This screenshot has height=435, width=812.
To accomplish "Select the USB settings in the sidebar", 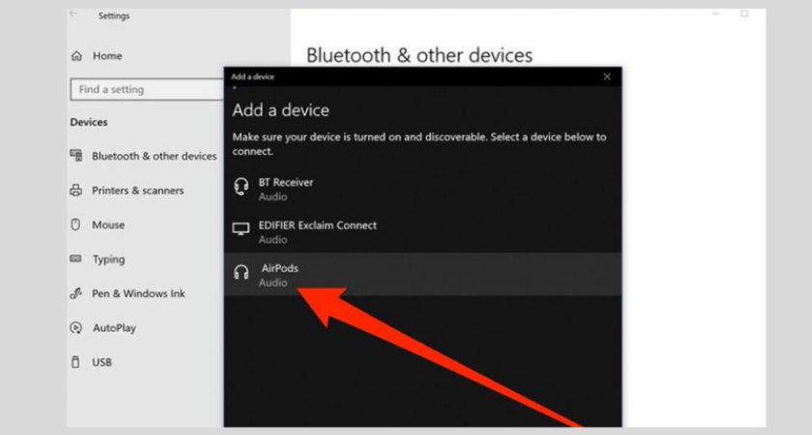I will (x=101, y=362).
